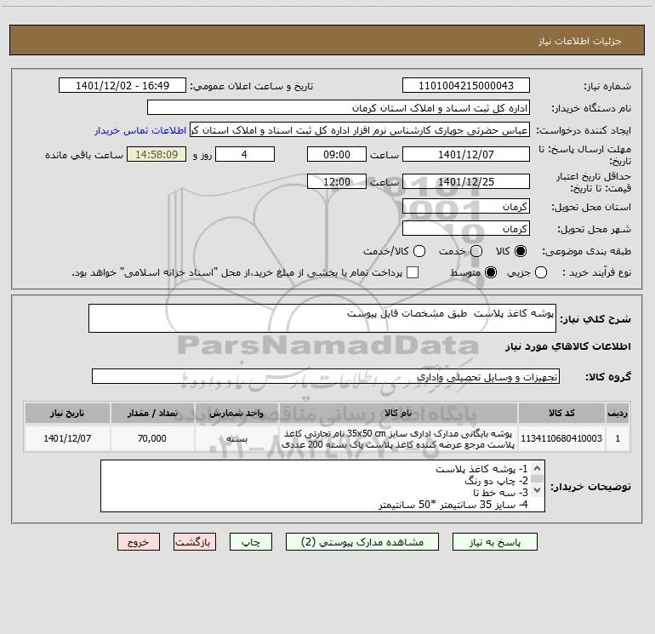
Task: Click the استان محل تحویل field کرمان
Action: [466, 207]
